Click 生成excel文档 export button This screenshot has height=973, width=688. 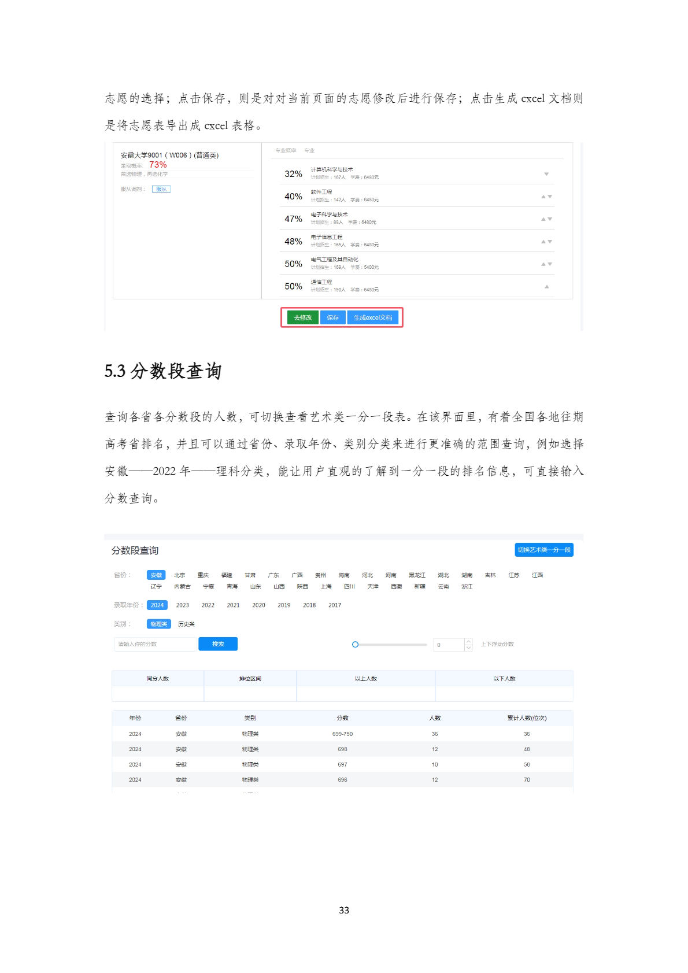373,317
